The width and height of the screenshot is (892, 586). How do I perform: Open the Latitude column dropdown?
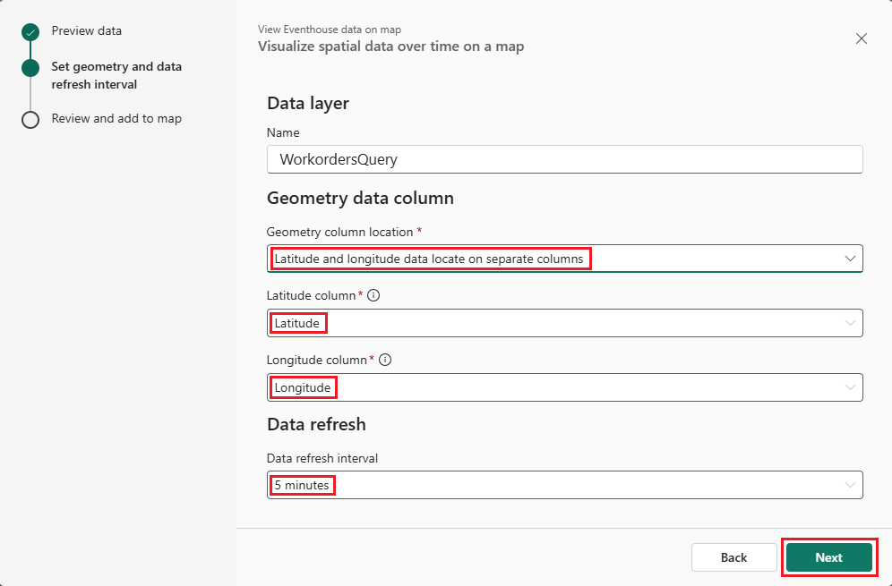pyautogui.click(x=565, y=322)
